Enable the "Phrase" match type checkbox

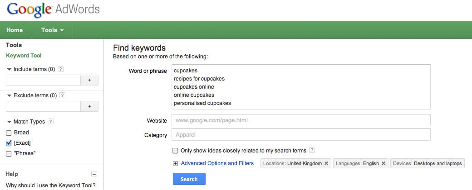pos(9,153)
